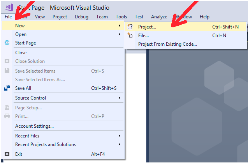Click the Visual Studio logo icon
This screenshot has width=248, height=164.
(9, 7)
